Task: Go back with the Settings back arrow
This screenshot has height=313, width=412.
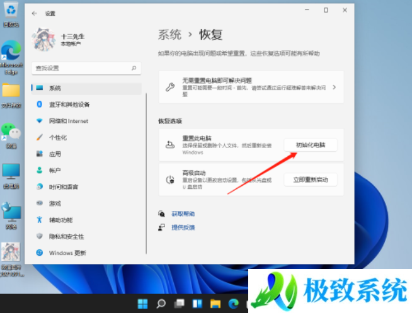Action: click(35, 13)
